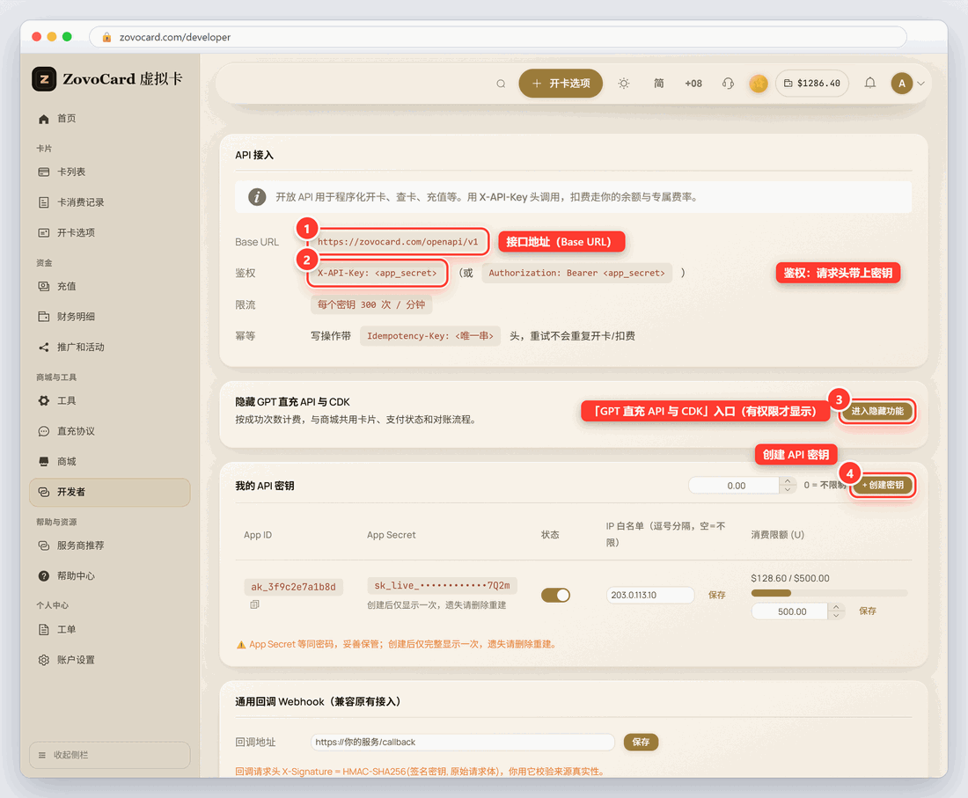The width and height of the screenshot is (968, 798).
Task: Expand the account avatar dropdown chevron
Action: tap(921, 84)
